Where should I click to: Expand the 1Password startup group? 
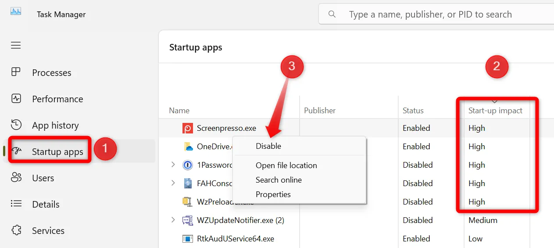pyautogui.click(x=173, y=165)
